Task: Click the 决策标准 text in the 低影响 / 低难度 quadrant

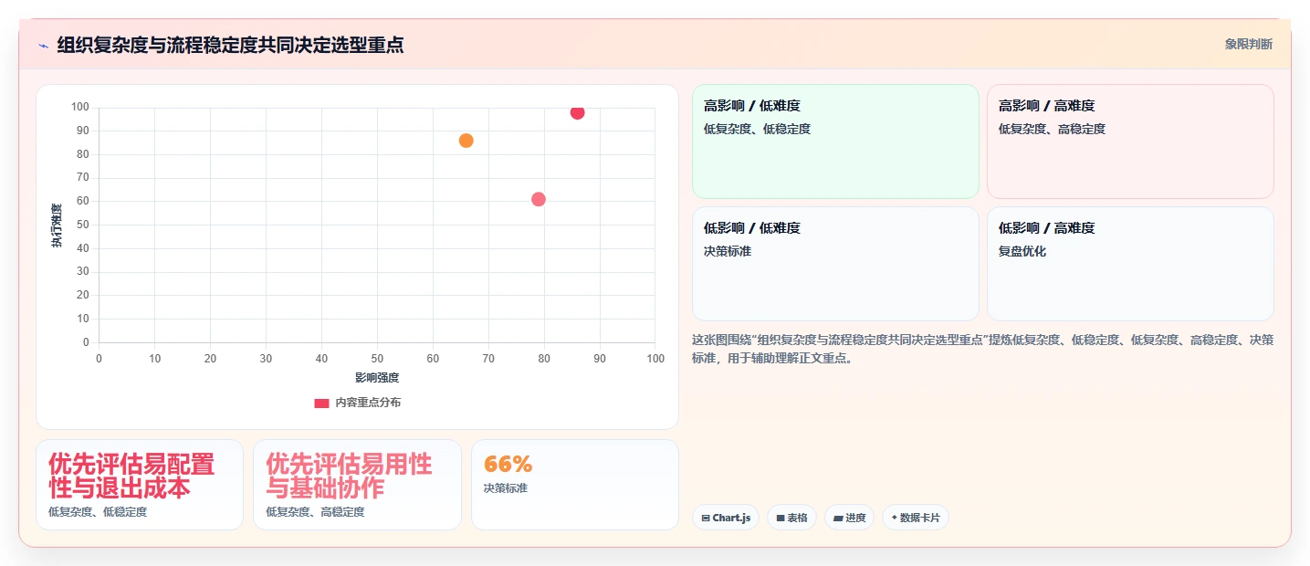Action: coord(728,251)
